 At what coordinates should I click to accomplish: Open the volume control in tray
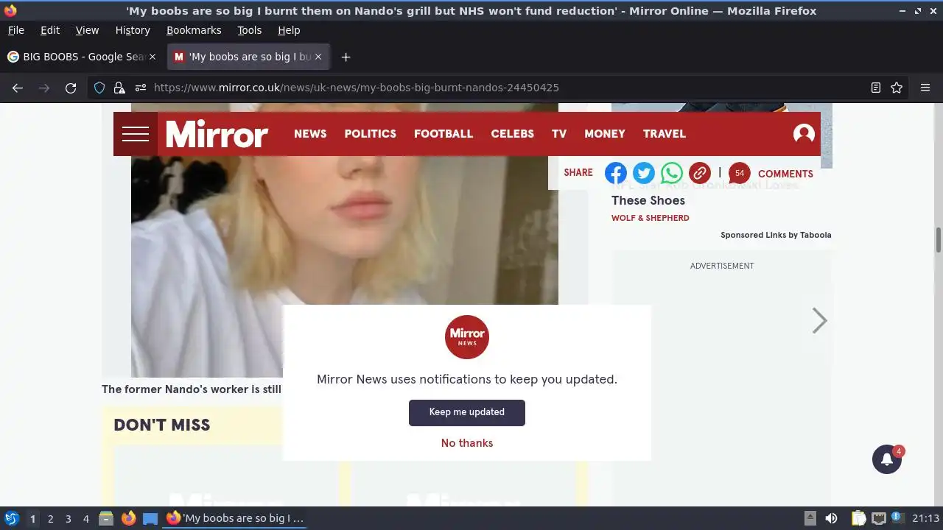[831, 518]
